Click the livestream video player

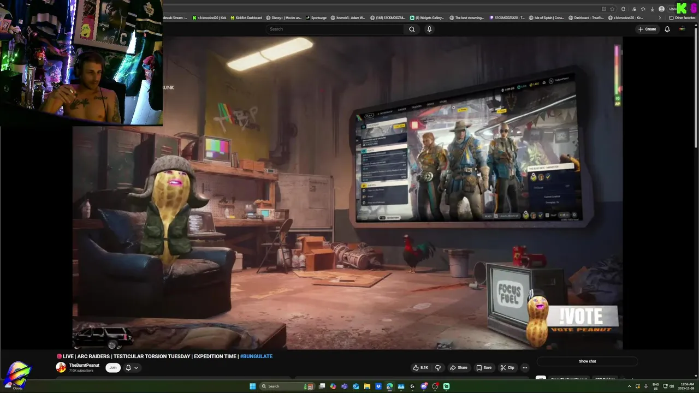coord(347,193)
